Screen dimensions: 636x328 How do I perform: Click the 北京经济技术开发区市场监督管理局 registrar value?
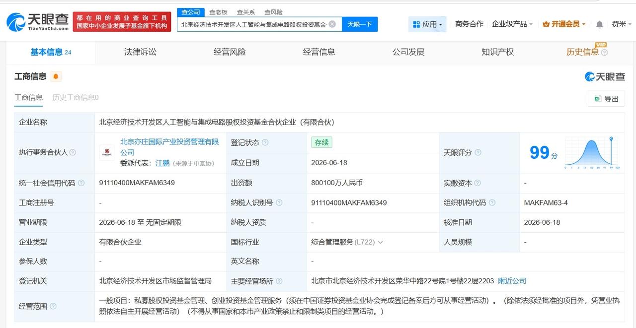(156, 281)
